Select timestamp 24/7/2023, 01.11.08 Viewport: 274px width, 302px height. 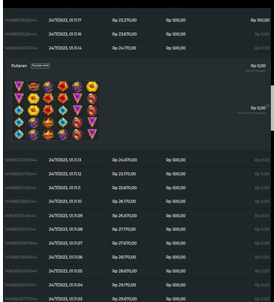pos(66,229)
